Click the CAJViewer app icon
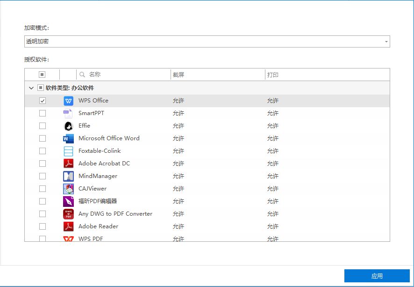Viewport: 414px width, 287px height. coord(68,189)
